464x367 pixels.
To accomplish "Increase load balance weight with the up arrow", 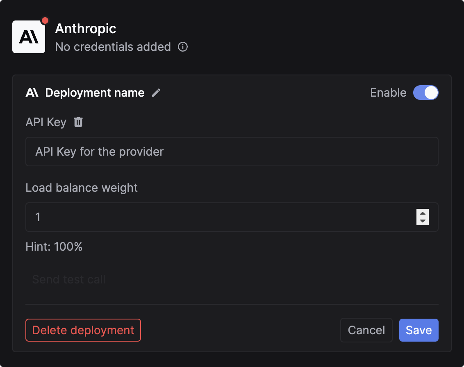I will [422, 213].
